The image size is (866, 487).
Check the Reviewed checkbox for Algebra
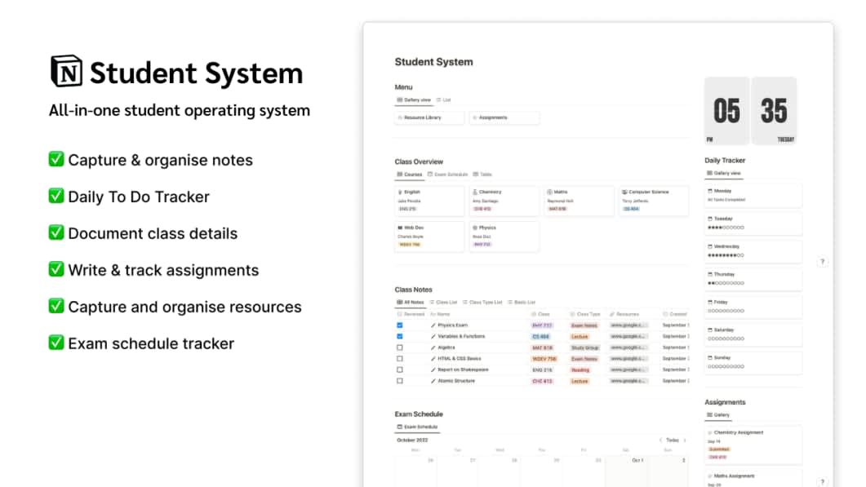click(400, 347)
